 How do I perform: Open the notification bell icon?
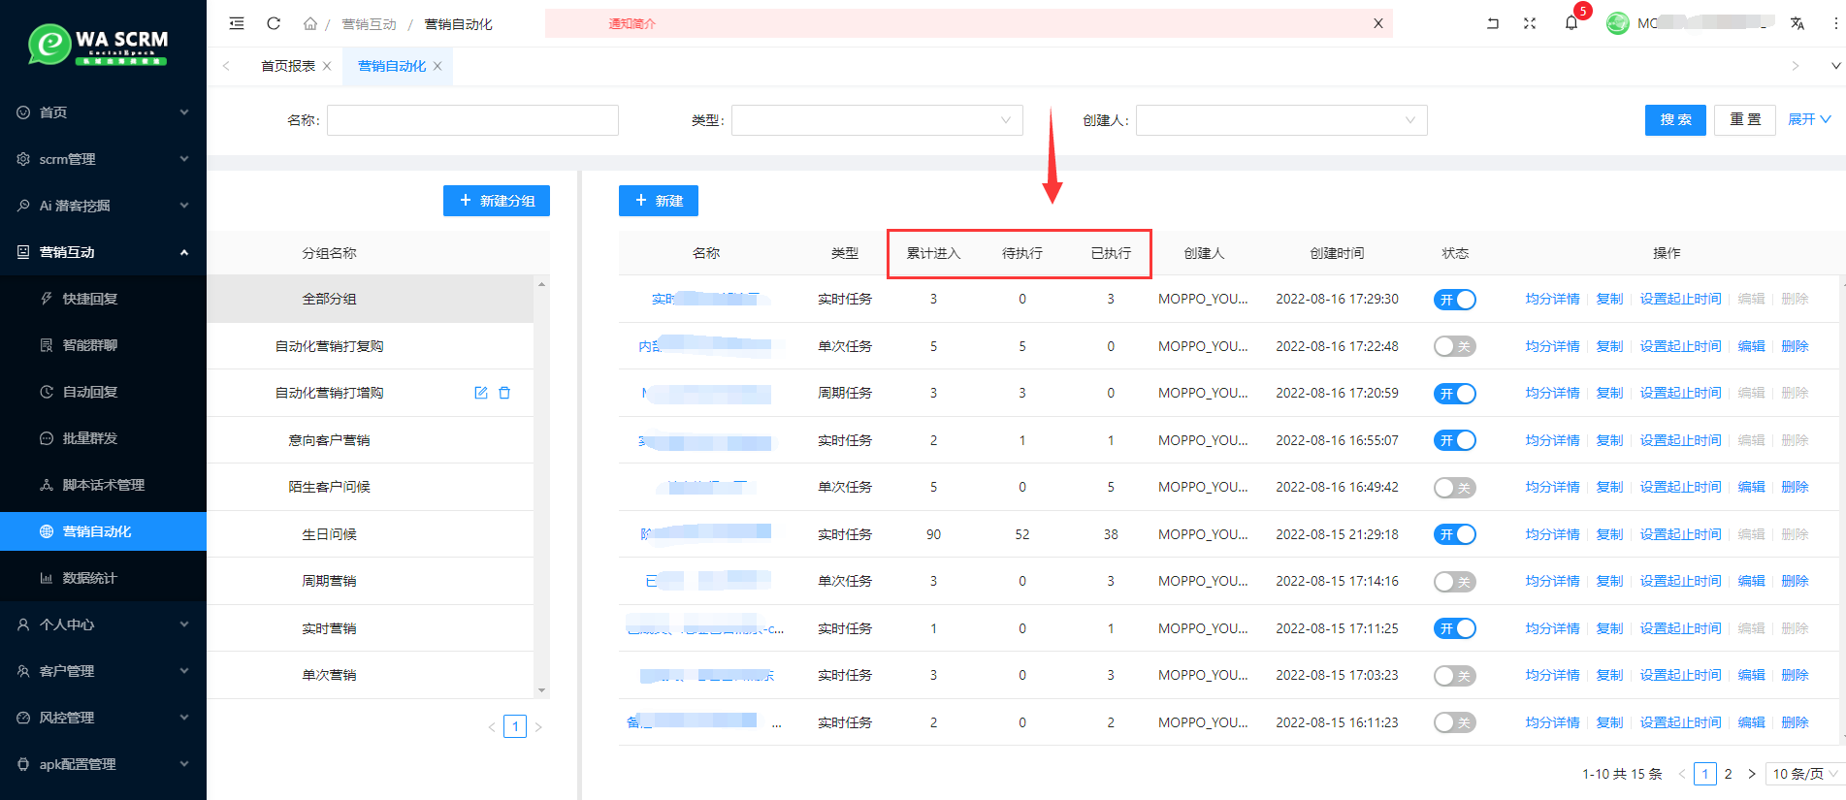coord(1571,23)
